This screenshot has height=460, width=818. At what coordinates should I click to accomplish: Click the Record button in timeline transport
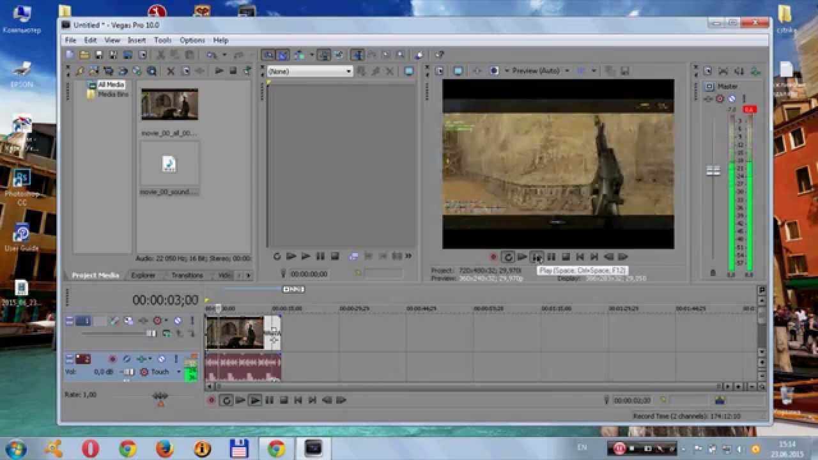tap(212, 401)
